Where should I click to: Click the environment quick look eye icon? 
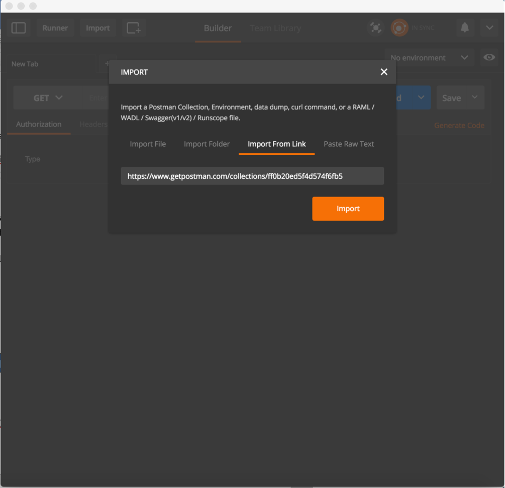pyautogui.click(x=489, y=58)
